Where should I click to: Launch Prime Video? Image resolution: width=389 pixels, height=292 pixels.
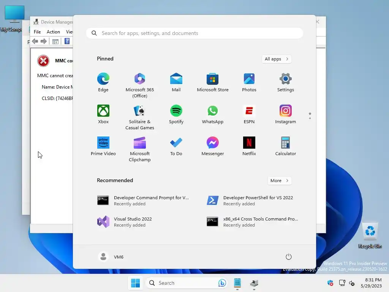click(x=103, y=146)
